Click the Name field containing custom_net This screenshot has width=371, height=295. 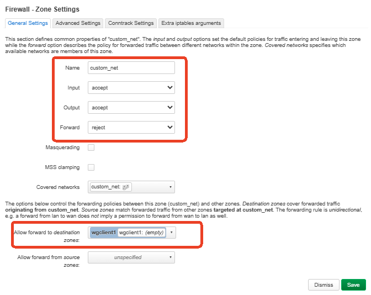coord(131,68)
